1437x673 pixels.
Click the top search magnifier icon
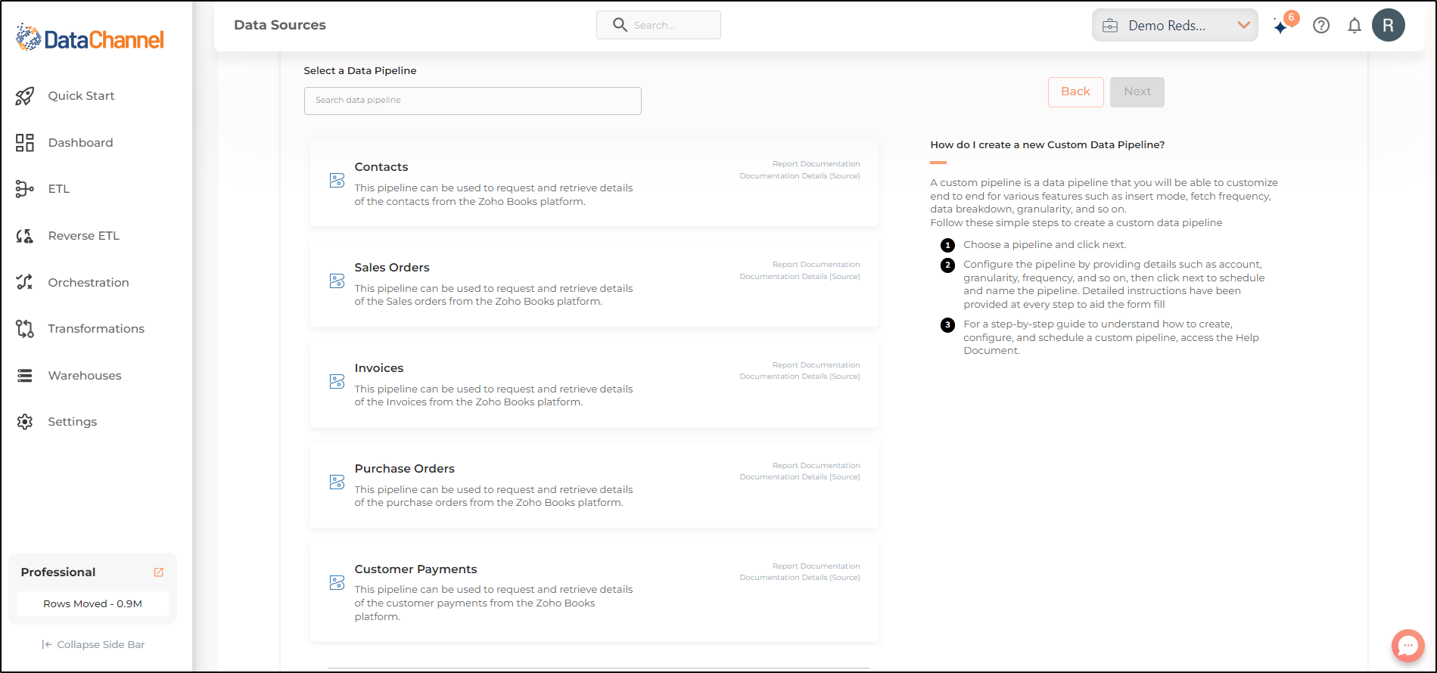[620, 25]
